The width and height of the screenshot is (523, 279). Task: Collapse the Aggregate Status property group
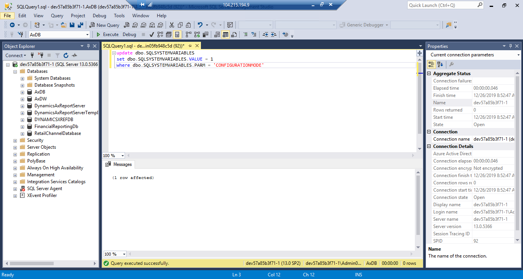[x=429, y=74]
